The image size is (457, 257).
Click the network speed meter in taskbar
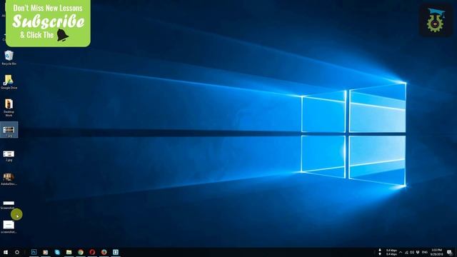pos(388,252)
